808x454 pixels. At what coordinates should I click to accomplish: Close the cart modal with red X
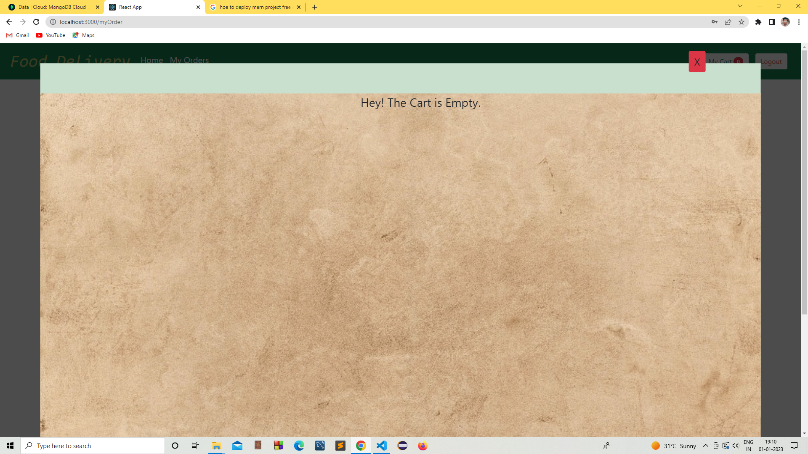[x=697, y=62]
